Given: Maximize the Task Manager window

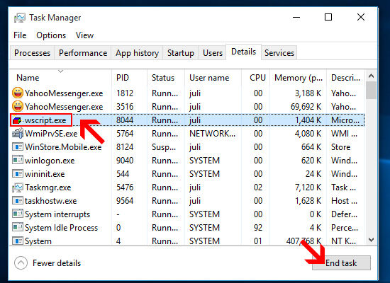Looking at the screenshot, I should [328, 18].
